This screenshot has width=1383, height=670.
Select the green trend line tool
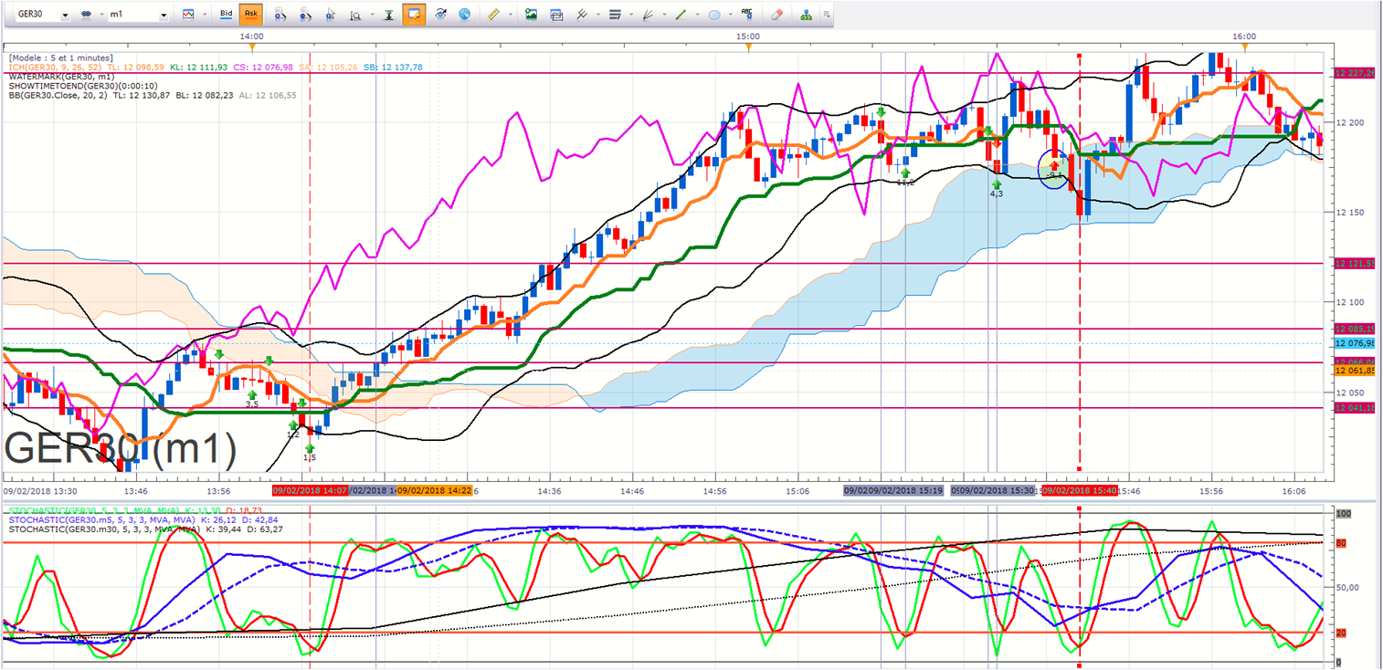click(x=681, y=16)
